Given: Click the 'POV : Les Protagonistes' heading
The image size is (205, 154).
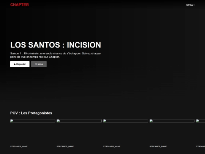Looking at the screenshot, I should (31, 113).
